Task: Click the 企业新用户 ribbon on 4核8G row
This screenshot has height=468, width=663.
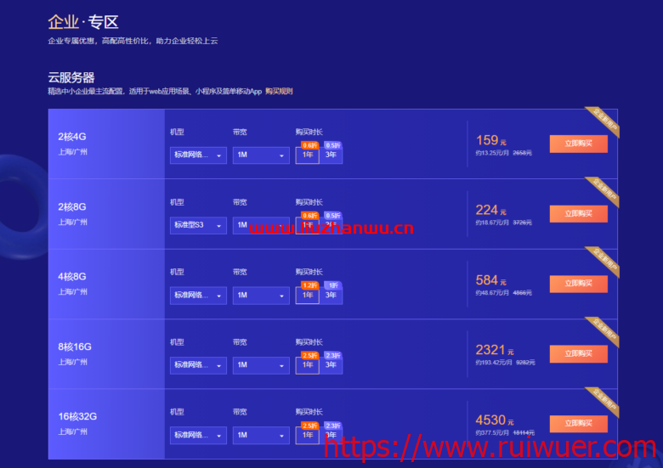Action: point(605,260)
